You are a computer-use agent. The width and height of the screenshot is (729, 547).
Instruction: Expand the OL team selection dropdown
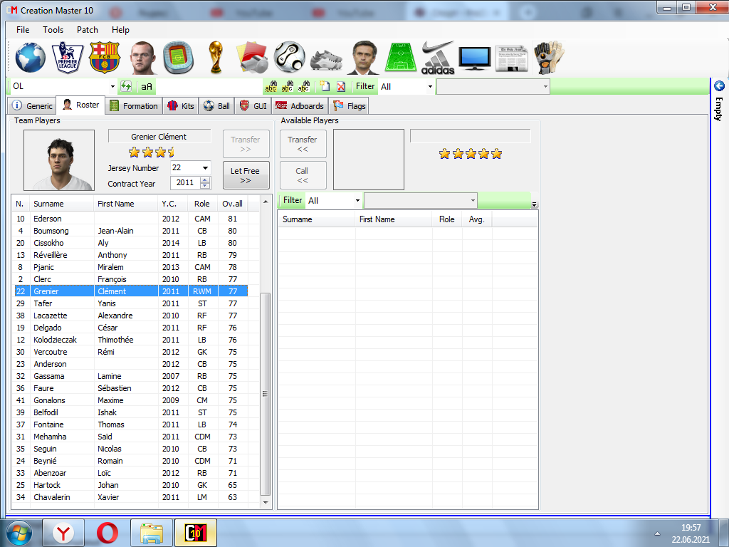112,86
